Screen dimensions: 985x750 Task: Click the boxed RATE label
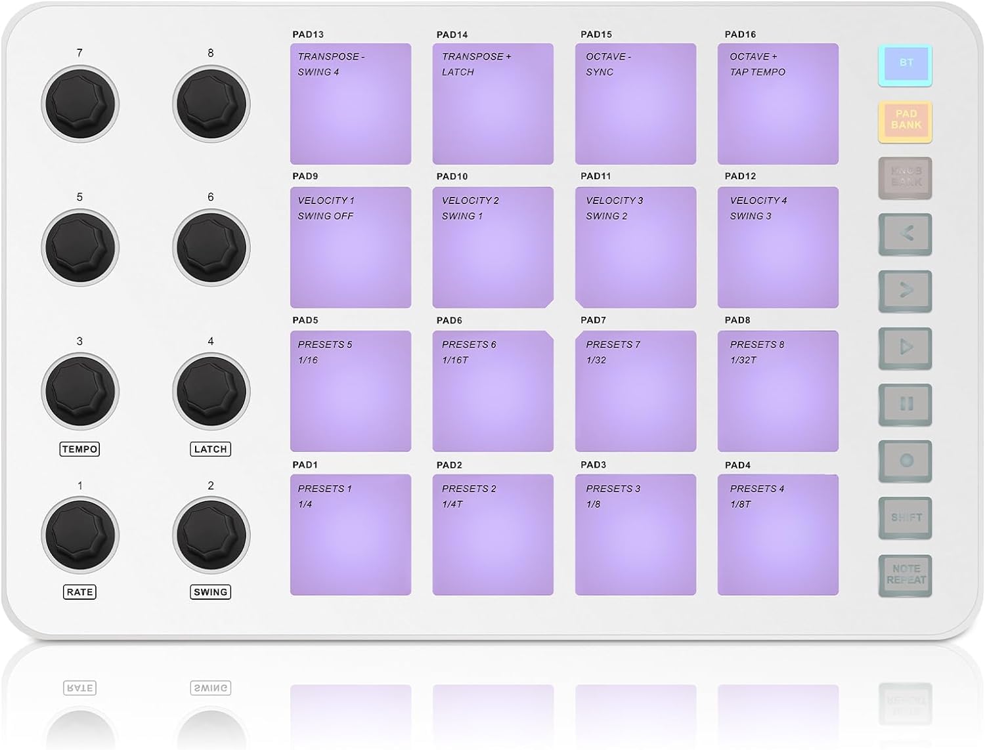(79, 592)
